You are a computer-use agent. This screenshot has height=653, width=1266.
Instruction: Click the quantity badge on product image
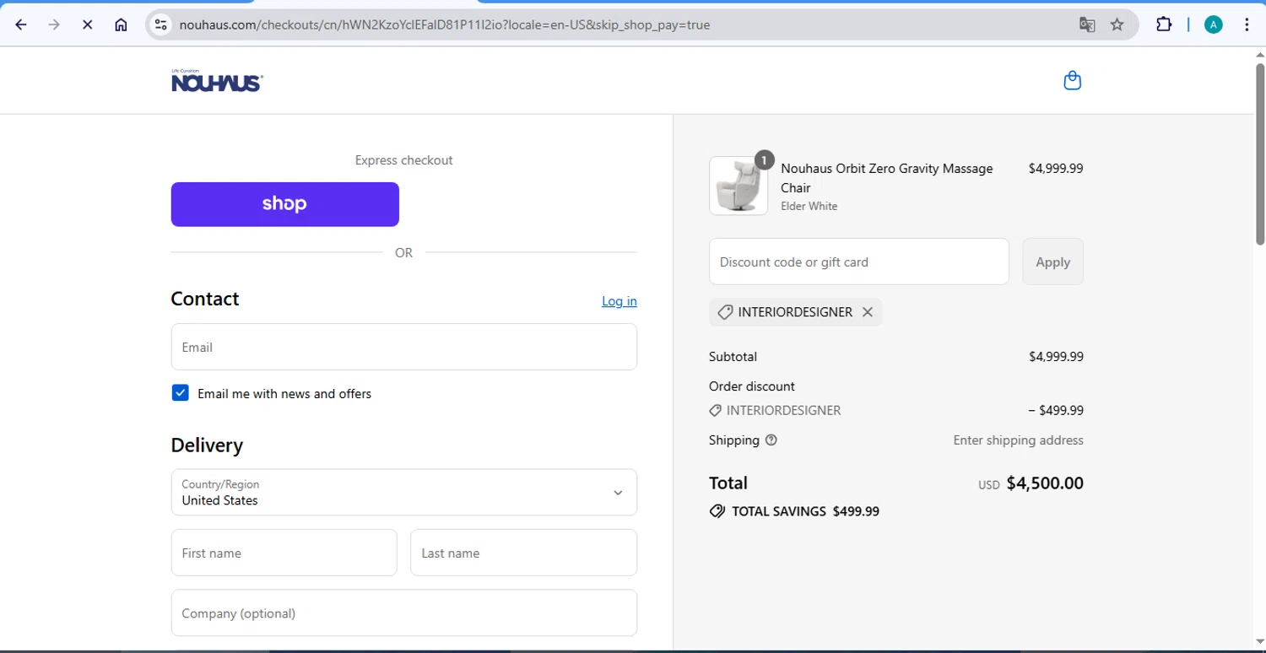764,159
